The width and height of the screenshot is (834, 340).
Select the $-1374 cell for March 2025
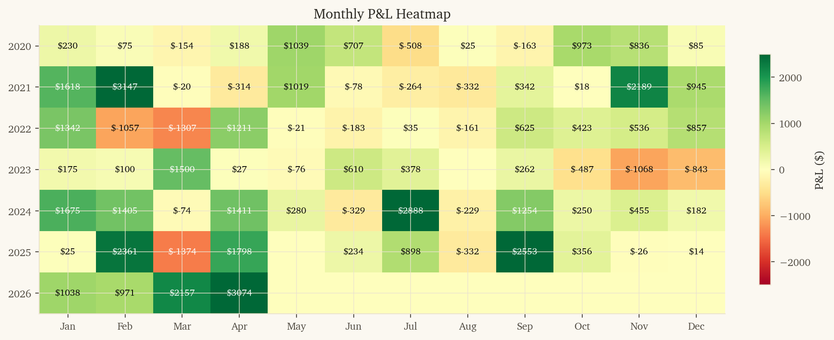tap(182, 252)
